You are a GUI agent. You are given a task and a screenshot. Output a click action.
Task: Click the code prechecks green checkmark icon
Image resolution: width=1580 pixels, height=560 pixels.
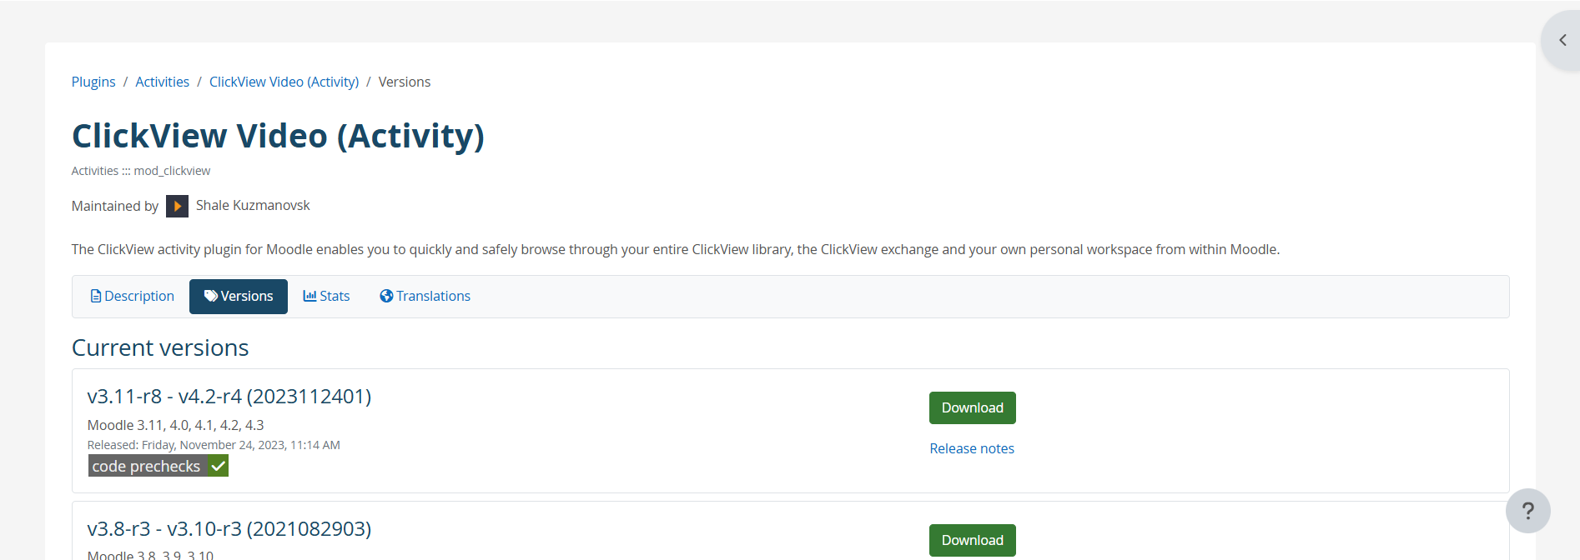[219, 466]
